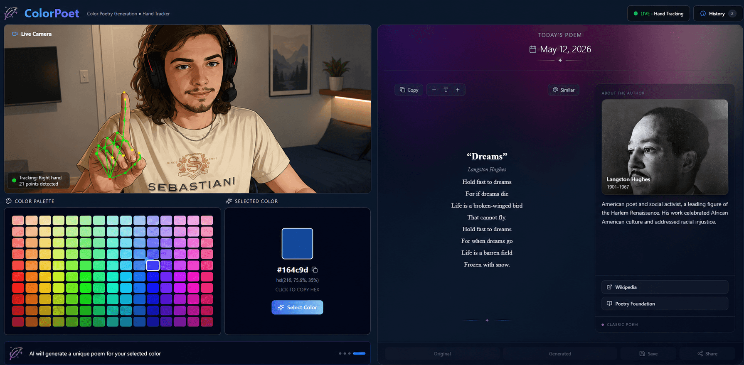Click the green tracking status dot
Viewport: 744px width, 365px height.
[14, 181]
